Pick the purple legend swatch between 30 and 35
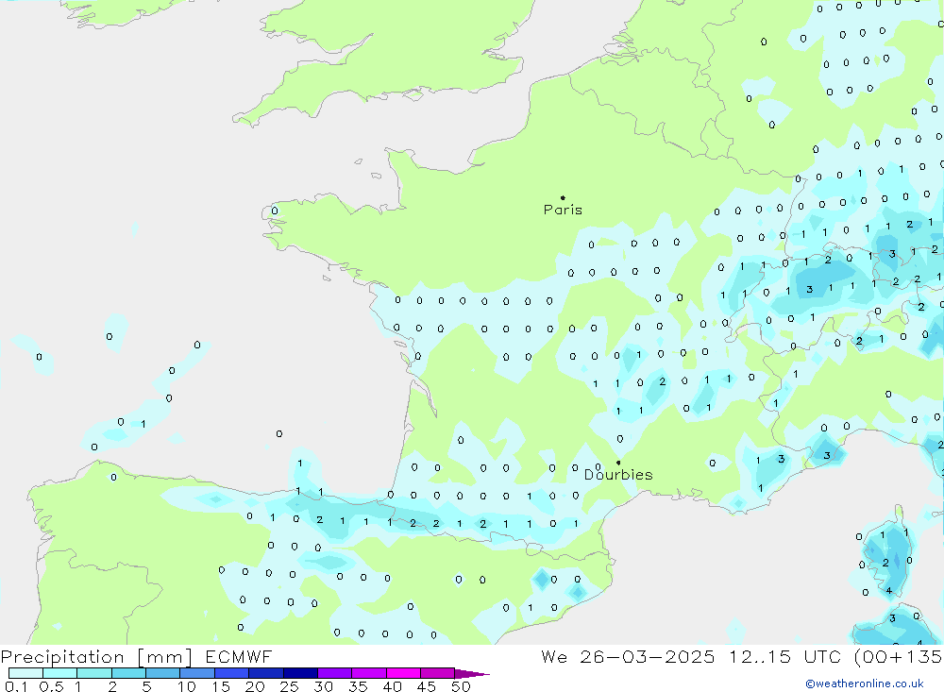This screenshot has width=944, height=692. point(334,673)
